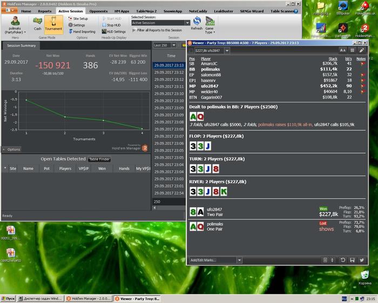
Task: Click grid view icon in Viewer
Action: pyautogui.click(x=352, y=50)
